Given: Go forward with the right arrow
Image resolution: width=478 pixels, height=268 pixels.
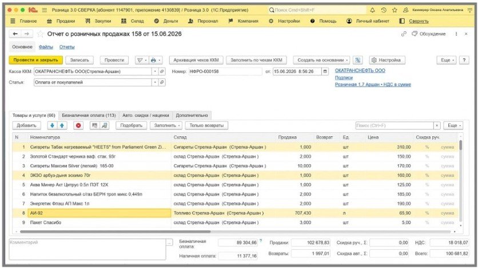Looking at the screenshot, I should [x=27, y=34].
